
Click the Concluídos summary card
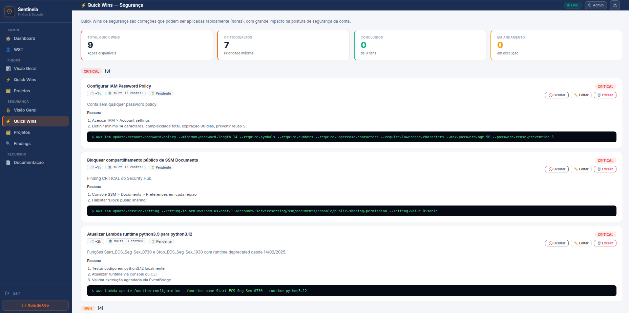pos(420,45)
